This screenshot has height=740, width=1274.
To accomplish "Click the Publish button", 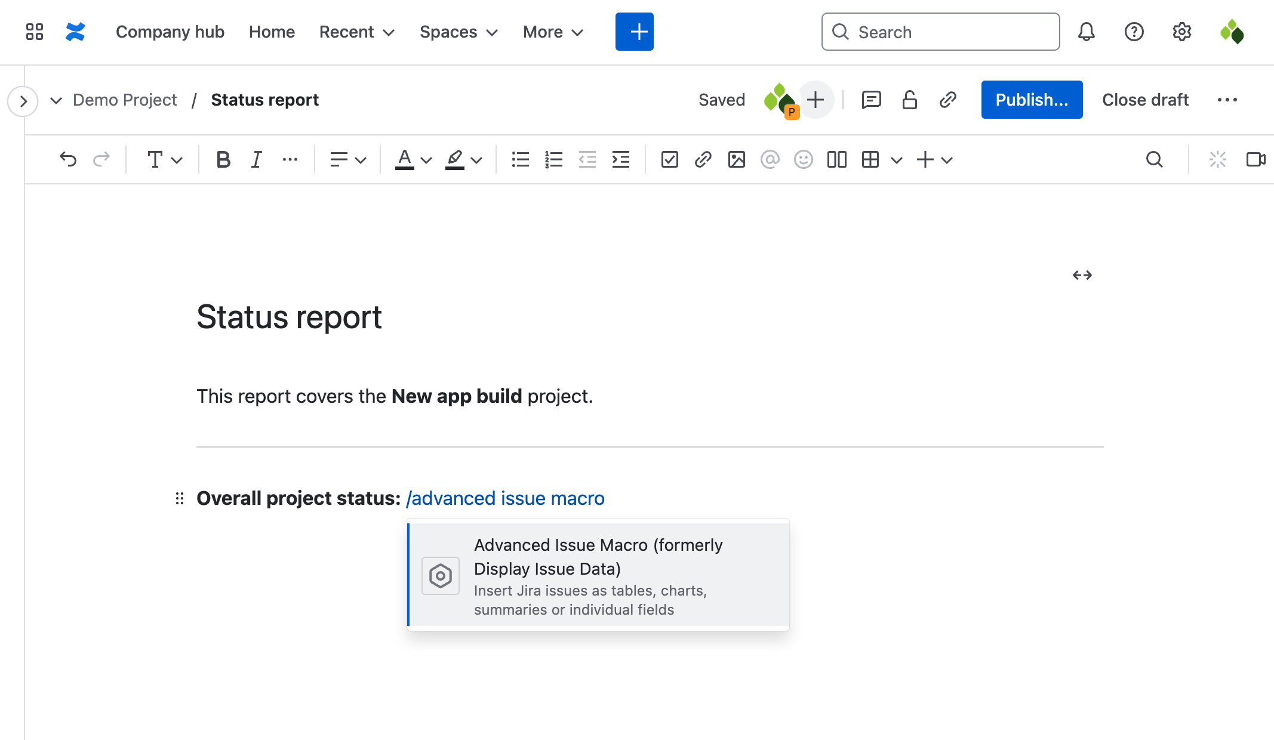I will (1031, 99).
